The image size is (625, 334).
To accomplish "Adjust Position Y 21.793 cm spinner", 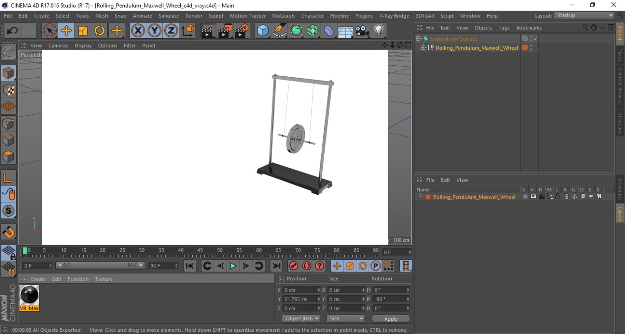I will 319,299.
